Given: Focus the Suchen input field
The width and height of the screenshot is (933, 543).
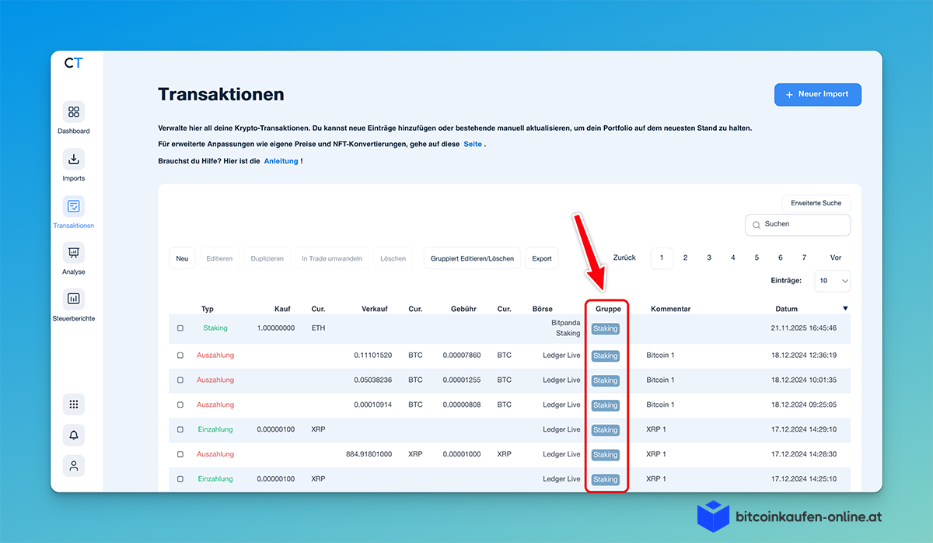Looking at the screenshot, I should [x=798, y=225].
